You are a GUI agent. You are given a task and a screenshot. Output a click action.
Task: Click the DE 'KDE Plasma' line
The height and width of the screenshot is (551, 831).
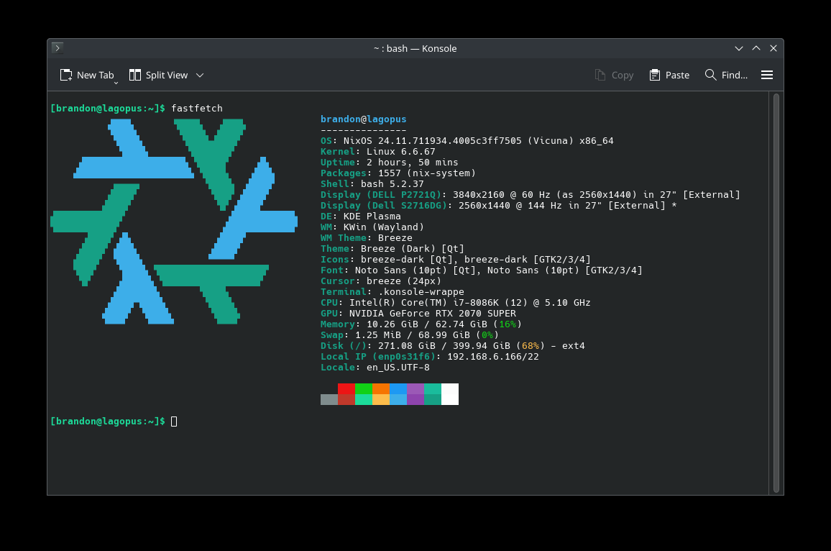click(x=361, y=217)
